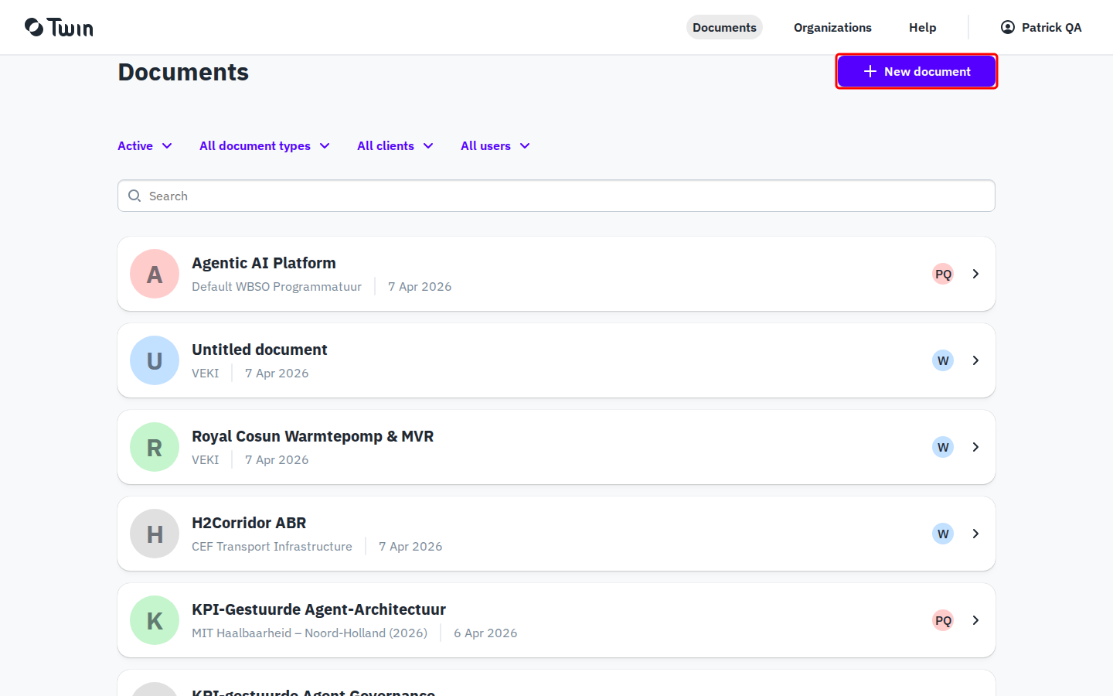
Task: Click VEKI label under Royal Cosun
Action: pos(206,459)
